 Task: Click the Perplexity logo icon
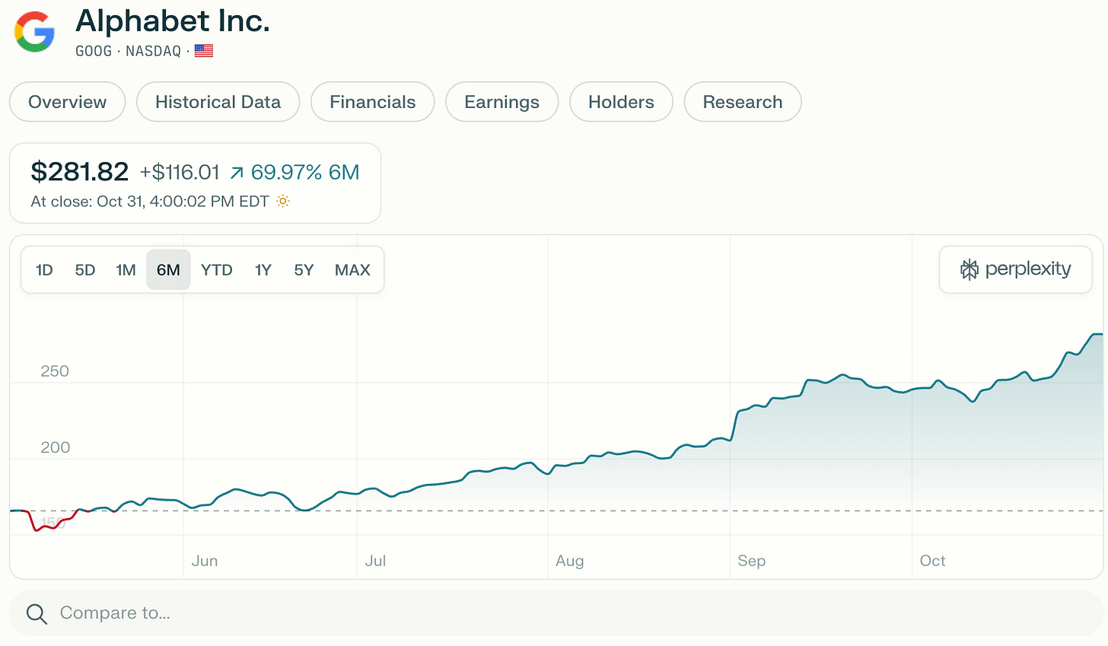(969, 269)
